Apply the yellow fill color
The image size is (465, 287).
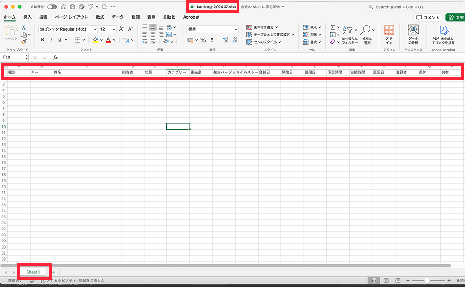click(95, 39)
